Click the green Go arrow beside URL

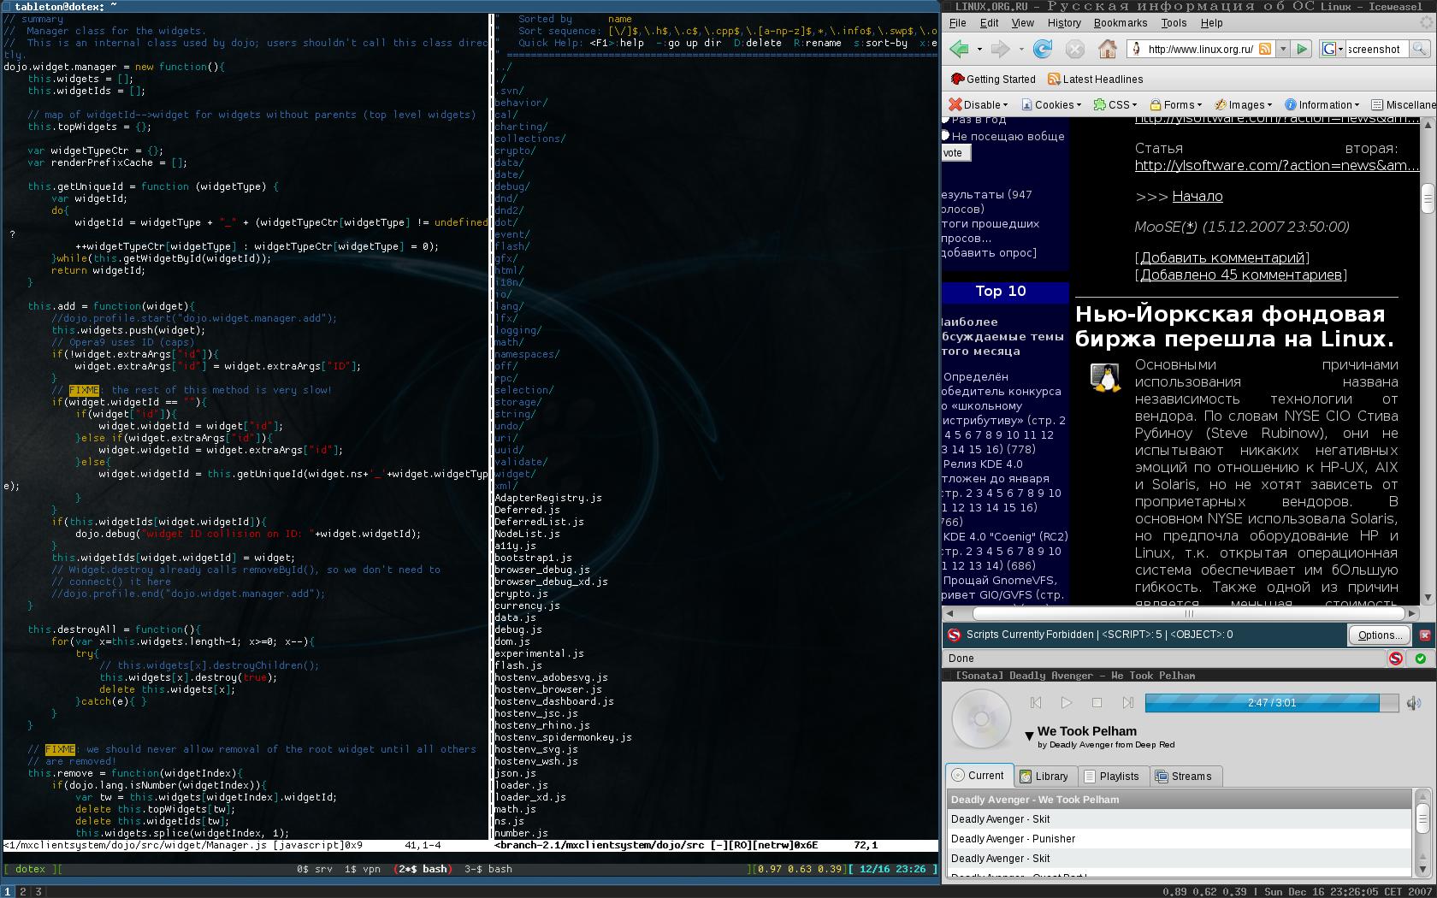click(1302, 49)
